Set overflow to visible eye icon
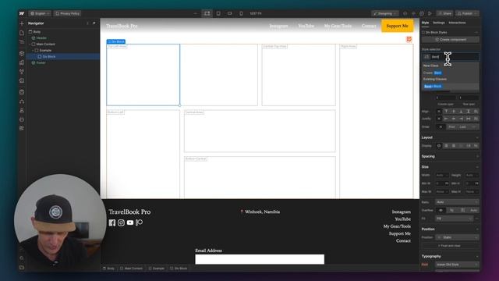Viewport: 499px width, 281px height. point(441,210)
